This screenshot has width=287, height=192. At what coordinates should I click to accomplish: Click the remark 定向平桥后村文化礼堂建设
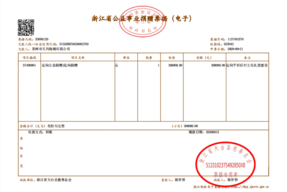247,65
